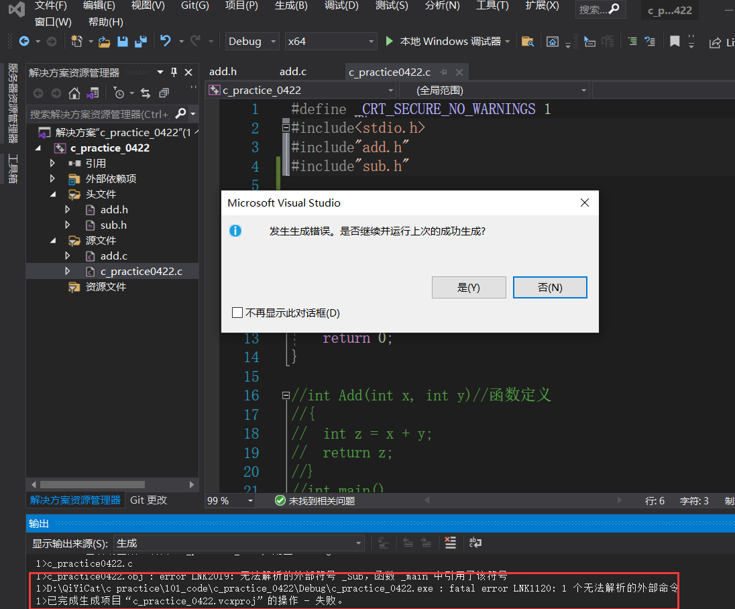Switch to the add.c editor tab
The image size is (735, 609).
point(293,72)
